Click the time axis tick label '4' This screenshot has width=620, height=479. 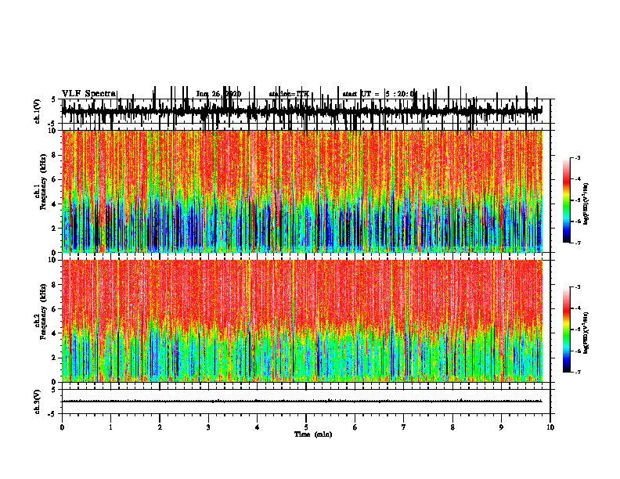pyautogui.click(x=258, y=427)
